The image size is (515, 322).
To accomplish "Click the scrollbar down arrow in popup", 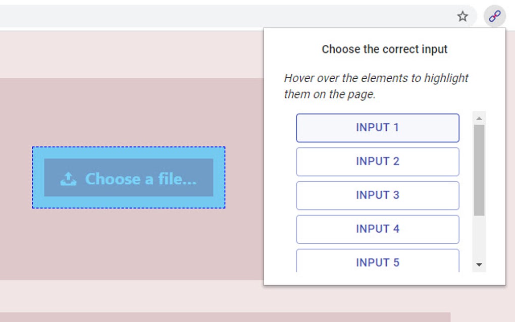I will pyautogui.click(x=479, y=264).
